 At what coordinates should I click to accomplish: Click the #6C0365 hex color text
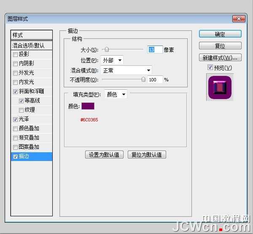pos(89,120)
